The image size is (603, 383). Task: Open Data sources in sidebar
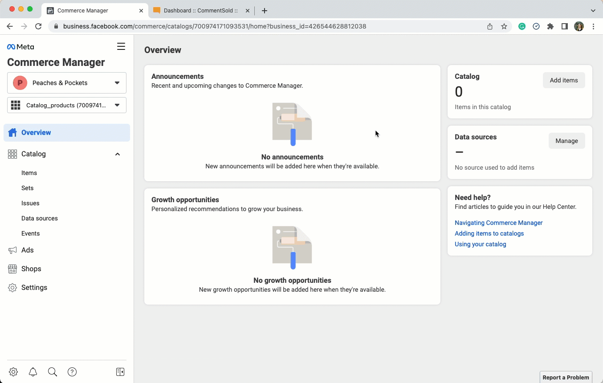point(40,218)
